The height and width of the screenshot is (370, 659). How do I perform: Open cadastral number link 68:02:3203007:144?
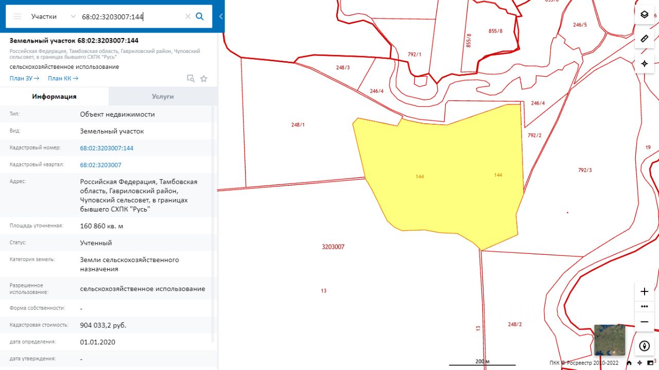tap(107, 148)
